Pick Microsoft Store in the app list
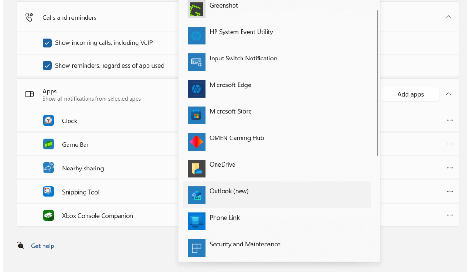467x272 pixels. [277, 115]
